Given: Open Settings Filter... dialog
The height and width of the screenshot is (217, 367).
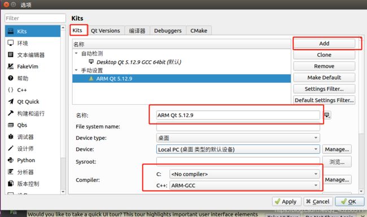Looking at the screenshot, I should click(x=324, y=89).
